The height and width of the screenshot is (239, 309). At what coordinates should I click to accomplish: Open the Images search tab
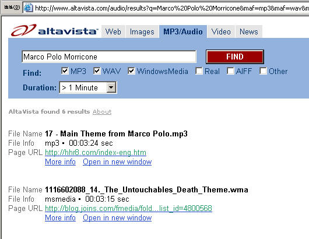[142, 31]
